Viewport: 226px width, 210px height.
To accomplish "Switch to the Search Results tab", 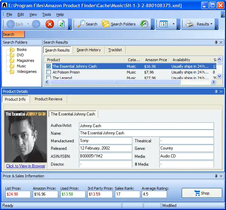I will pos(57,50).
